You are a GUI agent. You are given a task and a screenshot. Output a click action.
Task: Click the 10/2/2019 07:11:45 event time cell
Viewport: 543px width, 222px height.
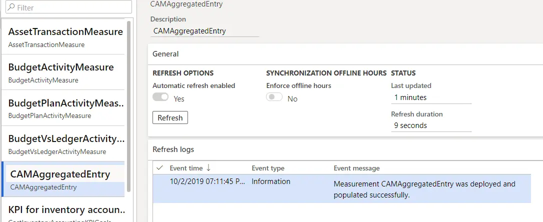pyautogui.click(x=207, y=181)
